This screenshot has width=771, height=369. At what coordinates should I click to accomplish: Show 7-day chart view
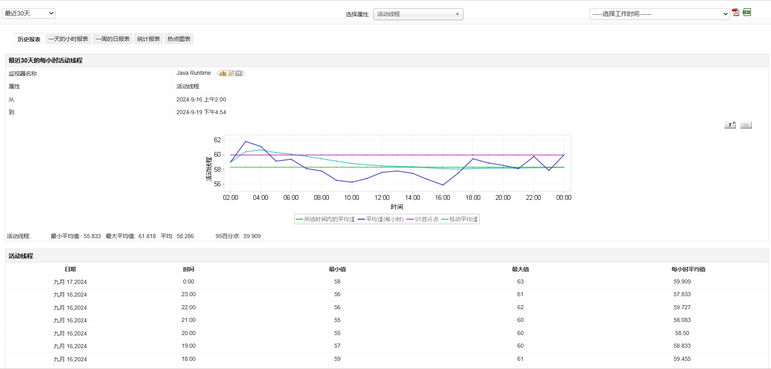730,125
